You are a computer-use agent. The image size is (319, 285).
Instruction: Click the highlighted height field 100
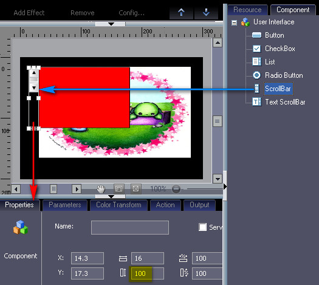148,273
